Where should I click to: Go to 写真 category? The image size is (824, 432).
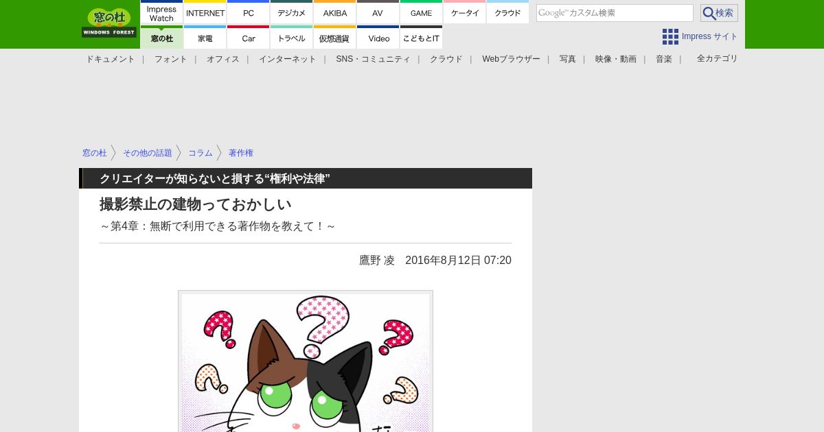coord(568,59)
